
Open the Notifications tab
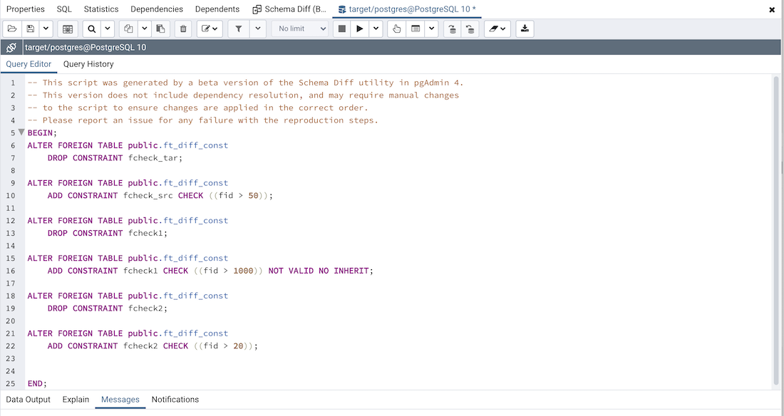175,400
